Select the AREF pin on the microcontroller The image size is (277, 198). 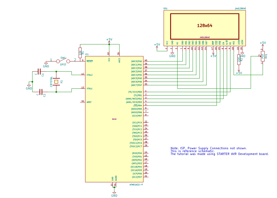(89, 102)
